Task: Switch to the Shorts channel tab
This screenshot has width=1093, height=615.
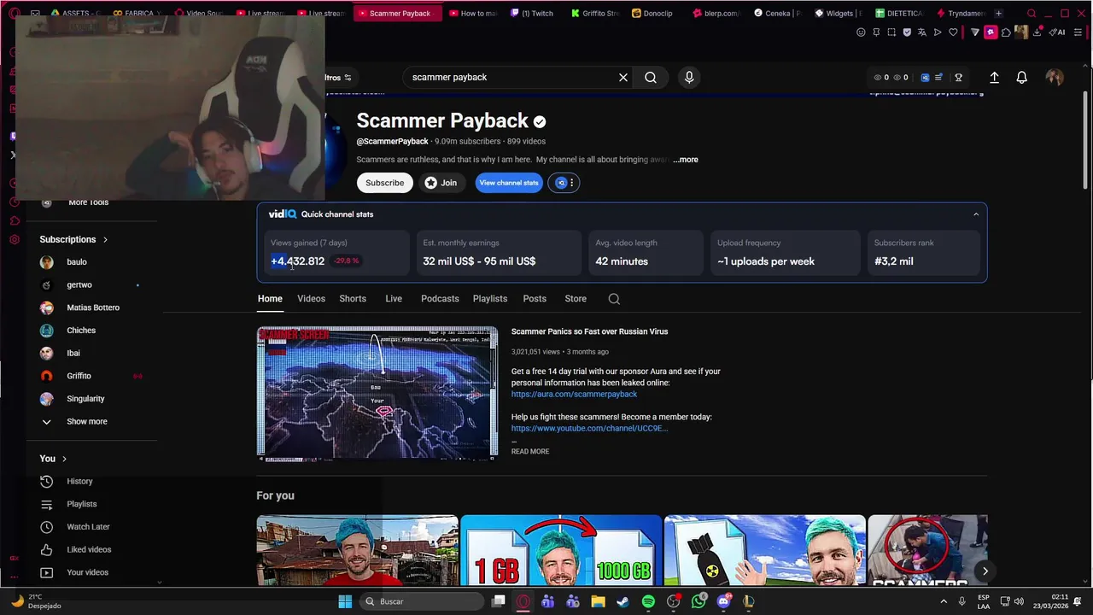Action: (353, 299)
